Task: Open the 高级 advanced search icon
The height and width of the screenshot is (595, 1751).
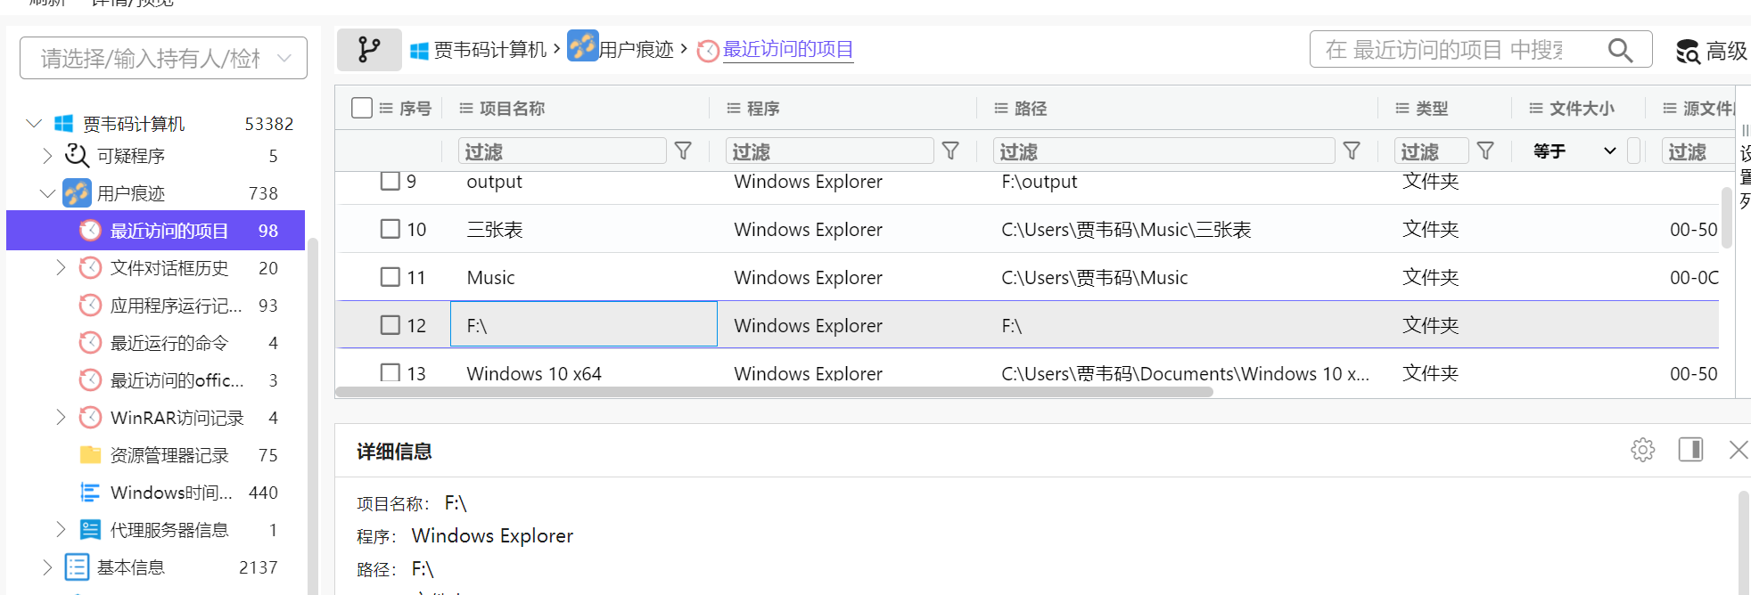Action: coord(1687,52)
